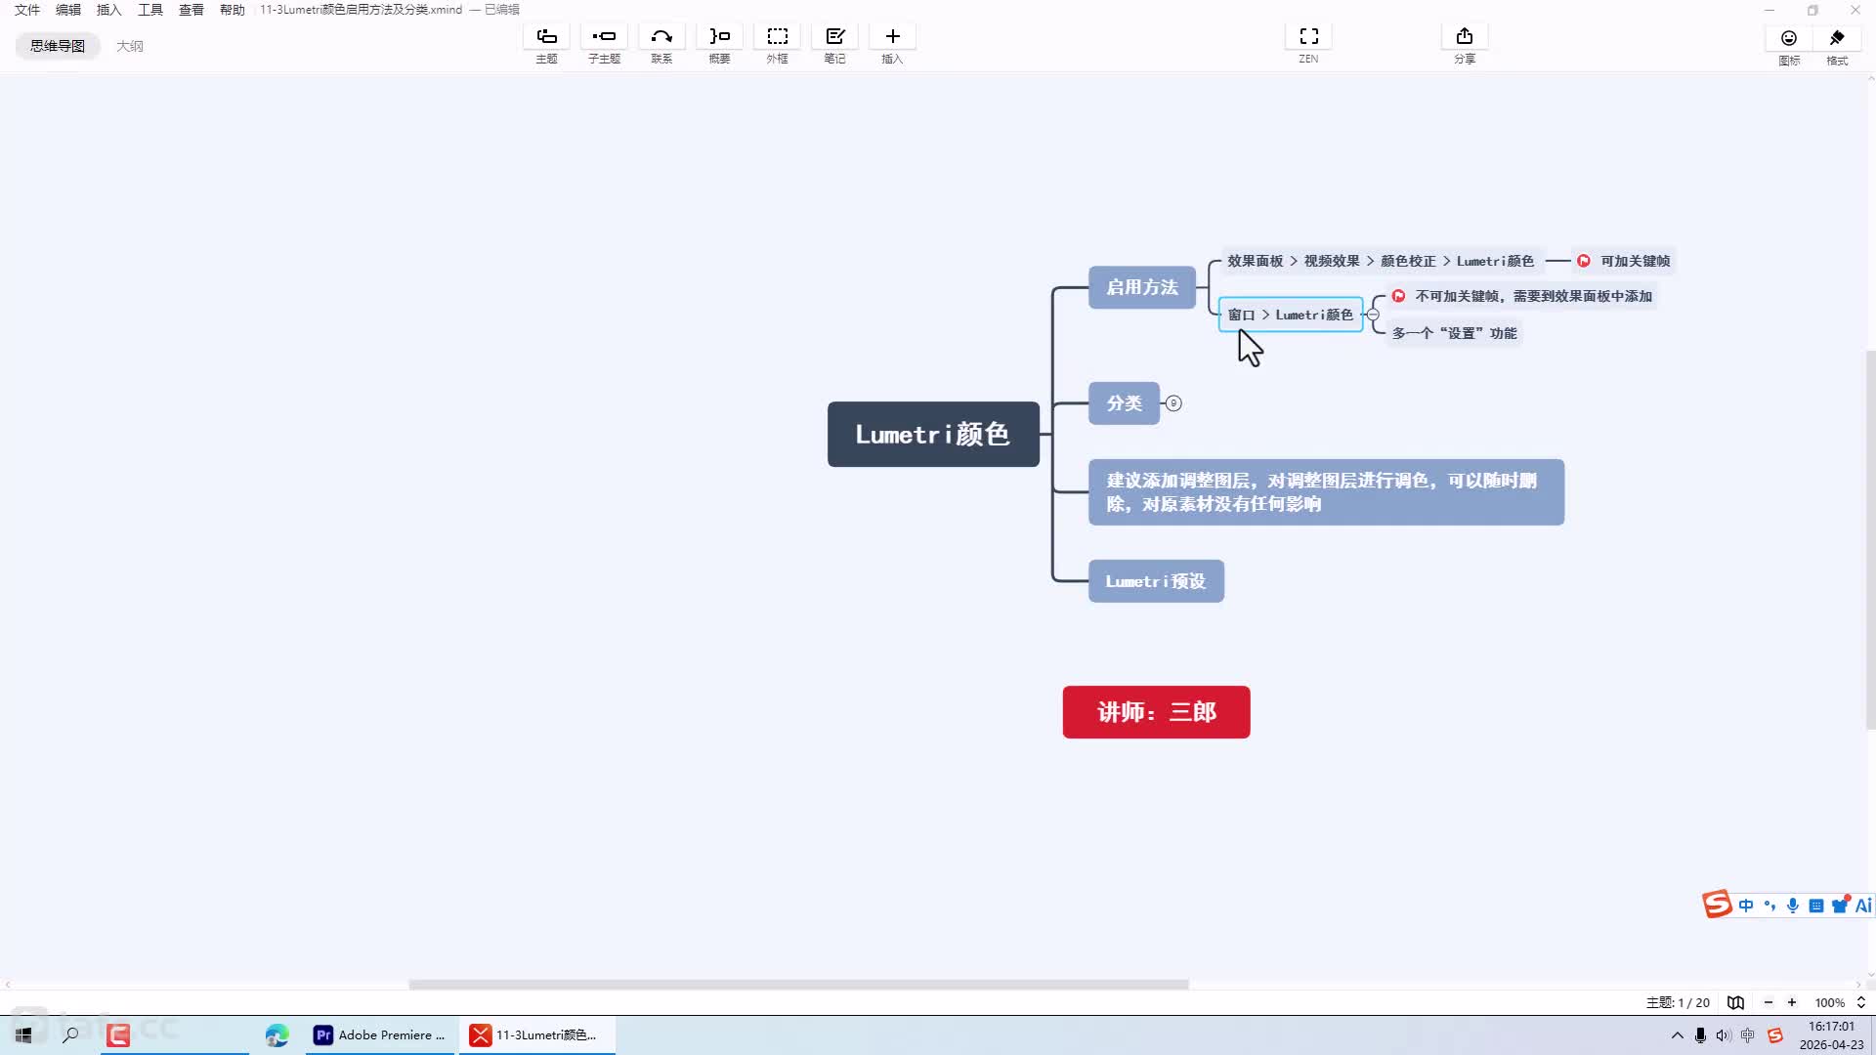Open the 文件 (File) menu
The height and width of the screenshot is (1055, 1876).
pos(27,10)
